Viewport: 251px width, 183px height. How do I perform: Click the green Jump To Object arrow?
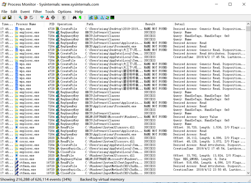80,18
